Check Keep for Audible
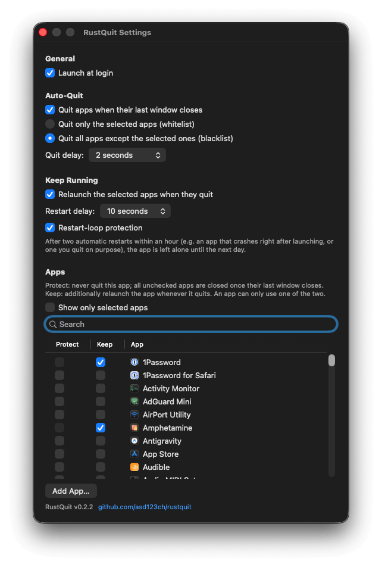The height and width of the screenshot is (567, 382). tap(101, 467)
